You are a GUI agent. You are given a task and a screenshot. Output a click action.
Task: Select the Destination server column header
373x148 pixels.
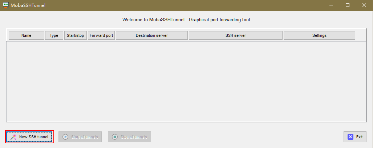pos(152,35)
